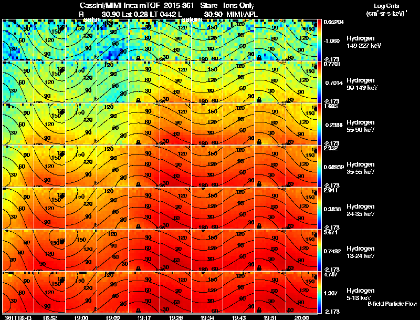Open the 35-55 keV image panel at 19:43
This screenshot has height=320, width=420.
[239, 166]
